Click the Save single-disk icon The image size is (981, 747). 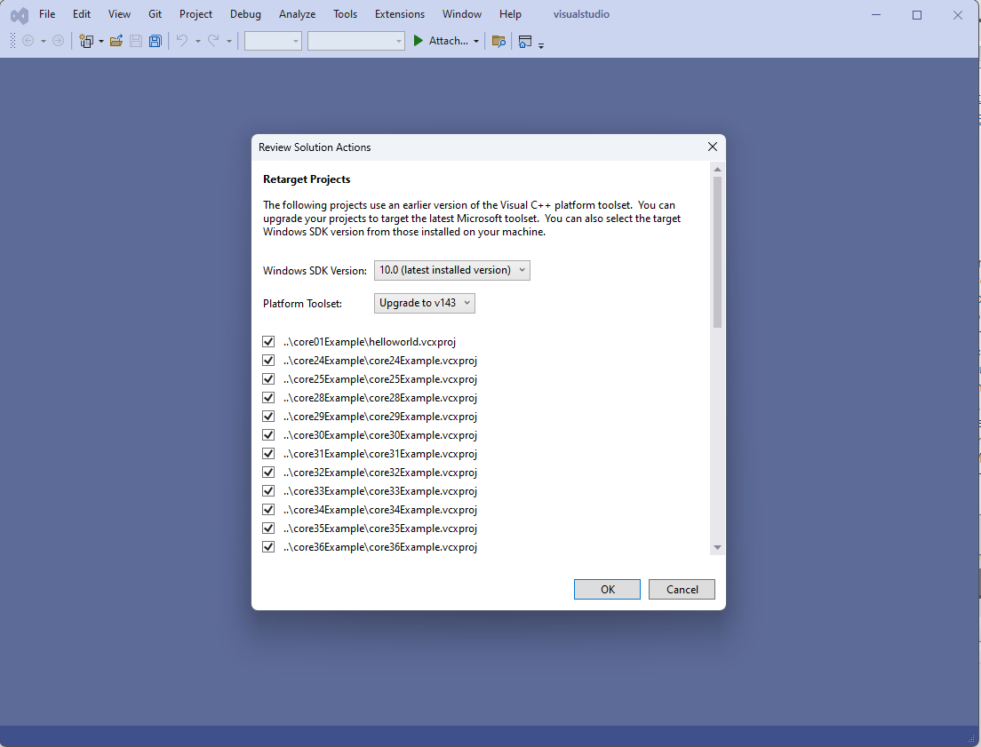coord(136,41)
